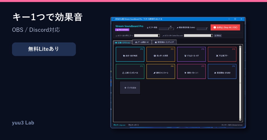The height and width of the screenshot is (140, 267).
Task: Click the purple PRO EDITION badge
Action: (122, 30)
